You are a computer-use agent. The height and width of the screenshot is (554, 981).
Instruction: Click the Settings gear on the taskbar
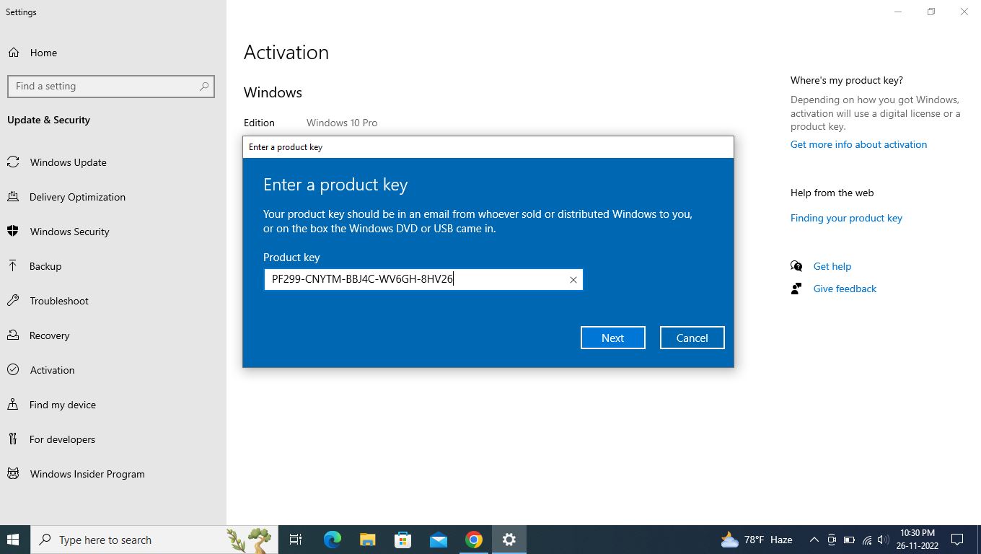point(509,540)
